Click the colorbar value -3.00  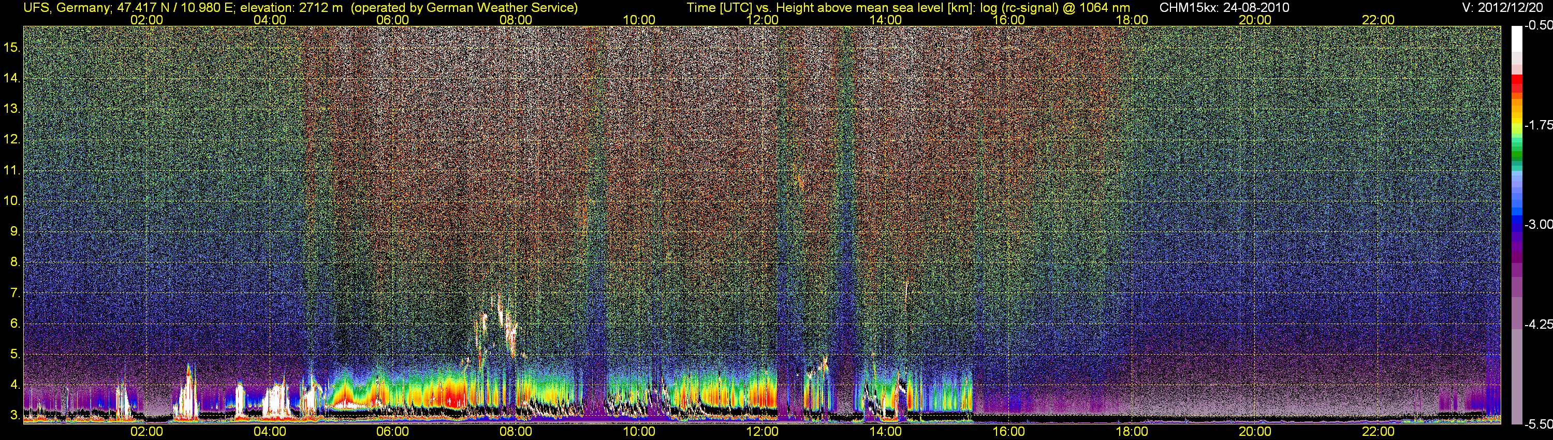[1538, 225]
